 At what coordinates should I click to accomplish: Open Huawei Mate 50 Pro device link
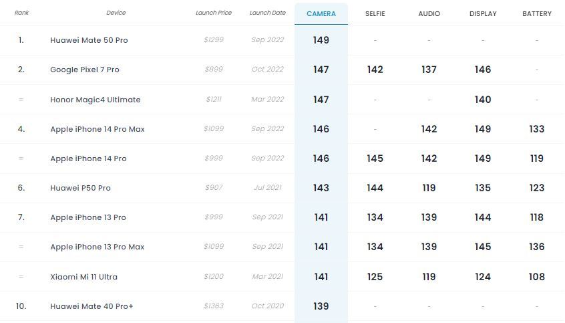(89, 40)
